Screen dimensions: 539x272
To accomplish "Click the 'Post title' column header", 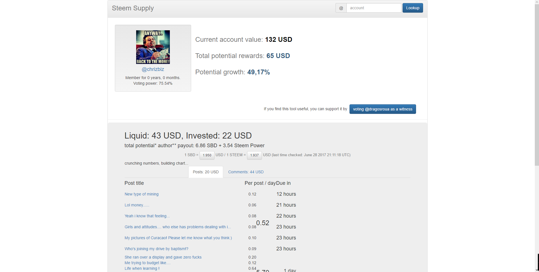I will coord(134,183).
